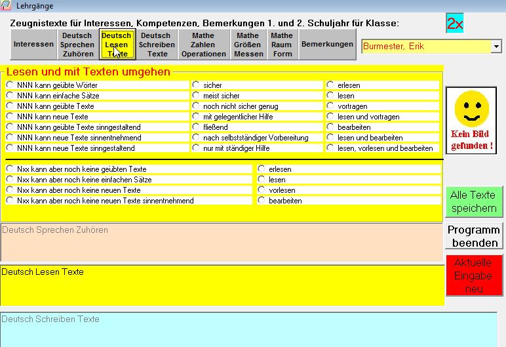
Task: Switch to Mathe Zahlen Operationen tab
Action: coord(204,44)
